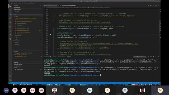Click the sync changes icon in status bar

(x=19, y=83)
